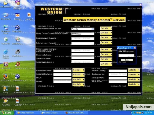Open My Computer desktop icon
Viewport: 154px width, 115px height.
coord(6,16)
